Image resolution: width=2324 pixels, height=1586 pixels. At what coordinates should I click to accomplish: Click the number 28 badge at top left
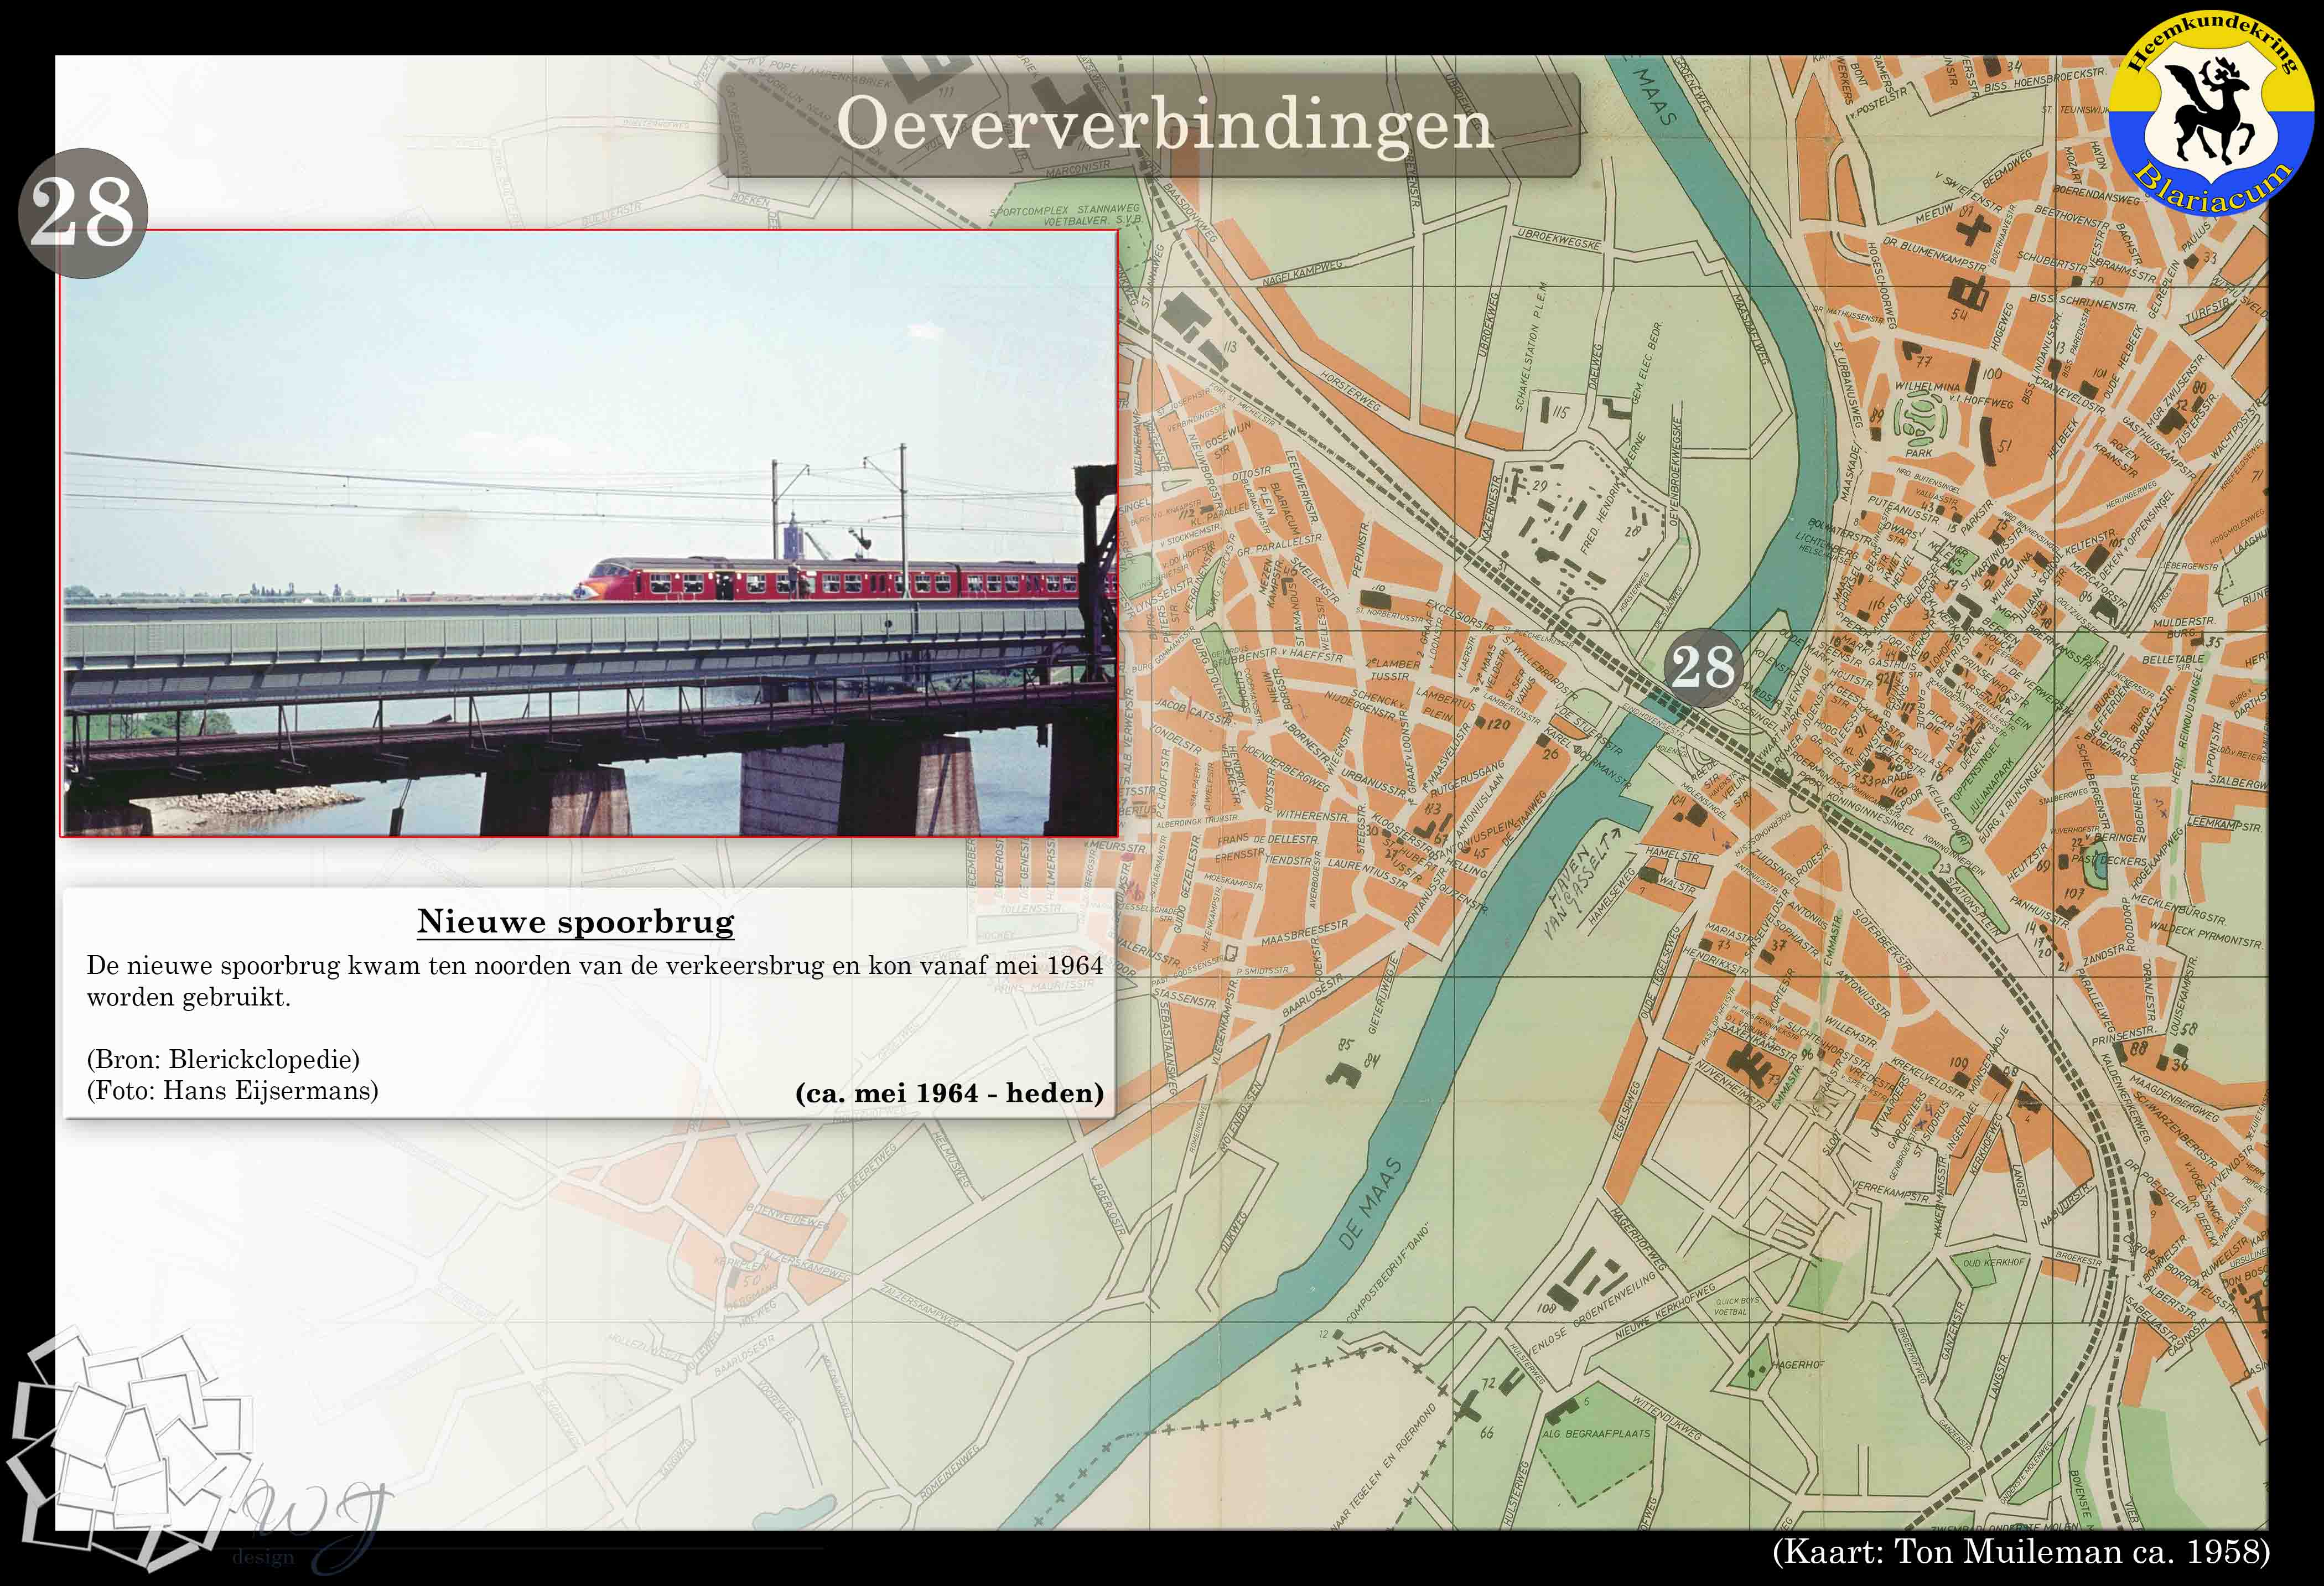pyautogui.click(x=82, y=213)
